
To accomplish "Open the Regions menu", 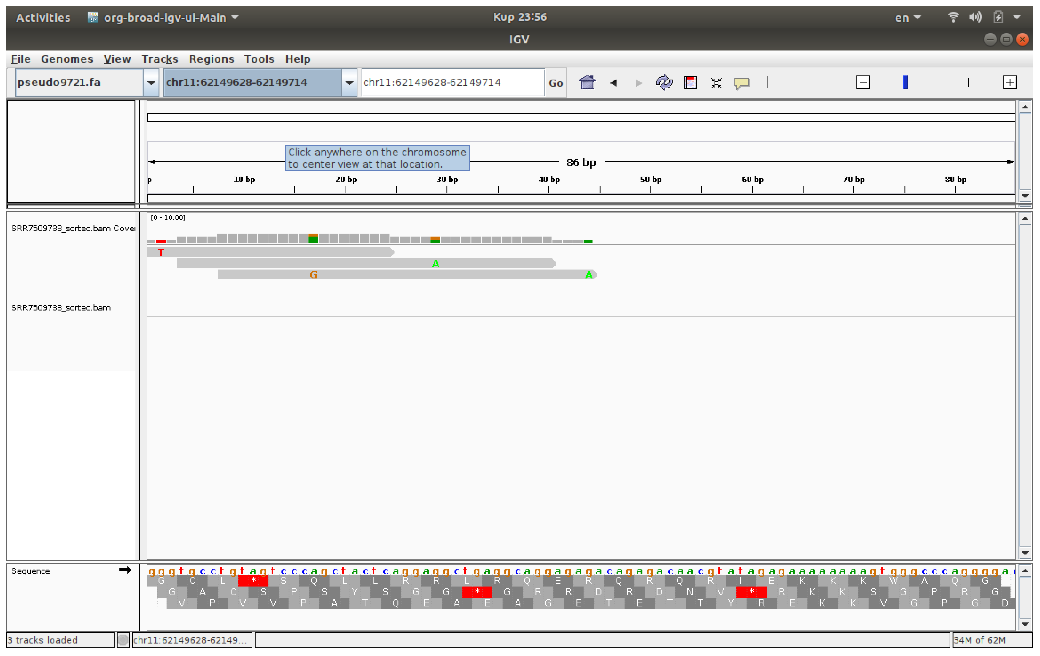I will click(x=211, y=59).
